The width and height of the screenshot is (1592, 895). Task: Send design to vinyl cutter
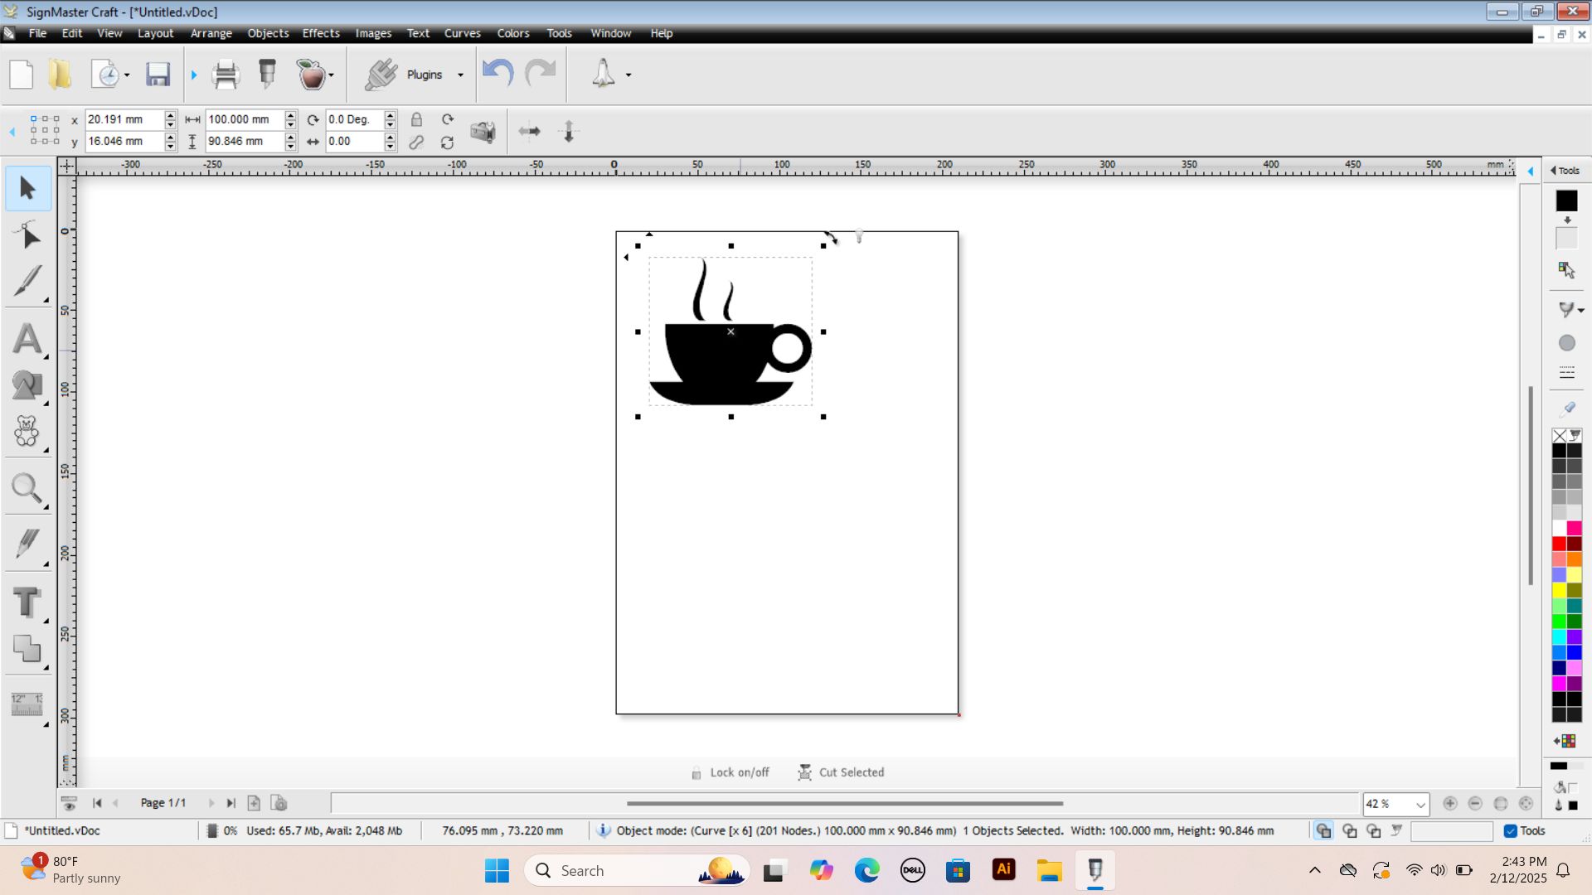click(x=267, y=75)
